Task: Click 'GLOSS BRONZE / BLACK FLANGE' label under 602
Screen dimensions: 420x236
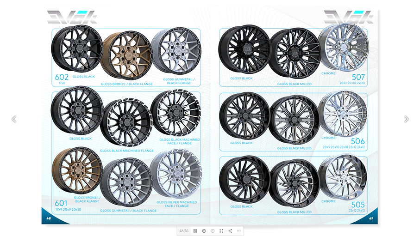Action: pyautogui.click(x=127, y=84)
